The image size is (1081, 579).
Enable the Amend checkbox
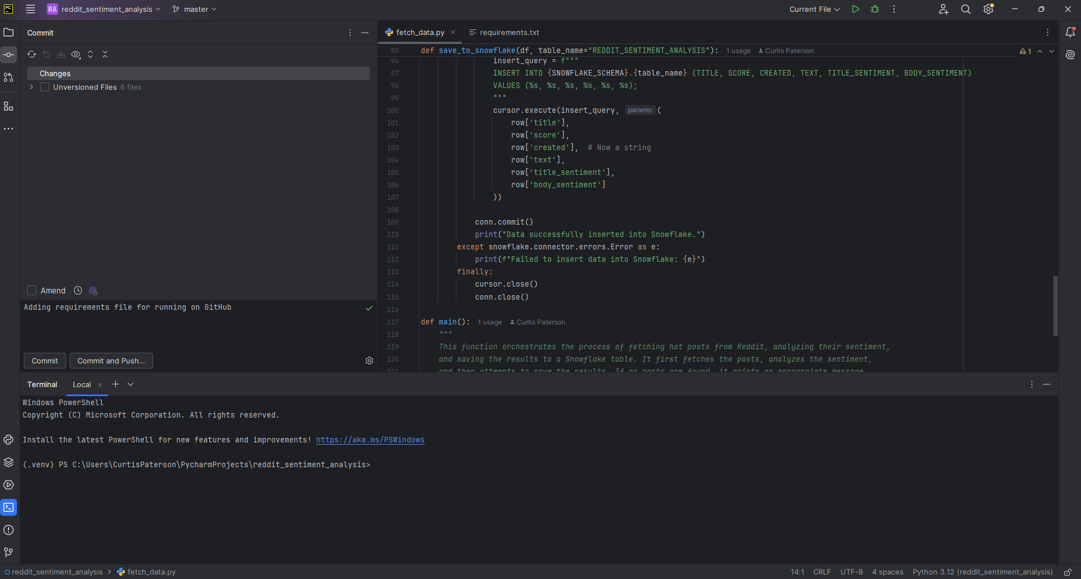32,291
